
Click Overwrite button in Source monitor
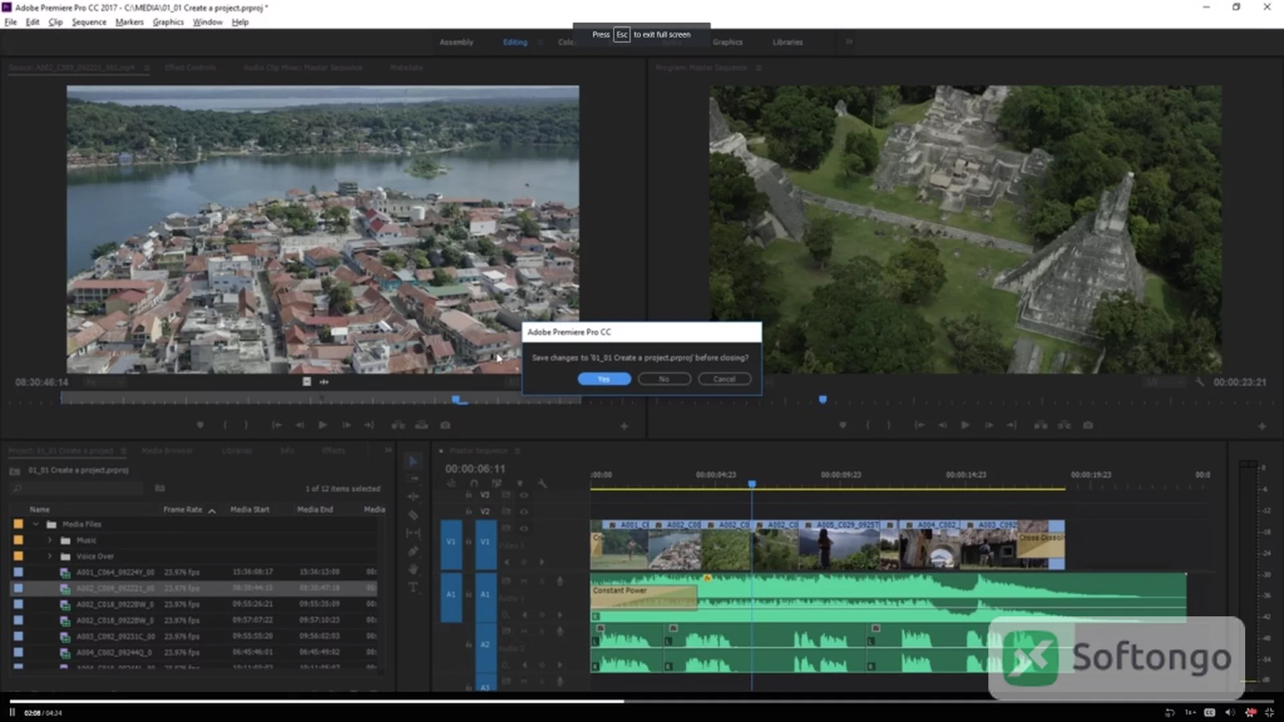[422, 425]
